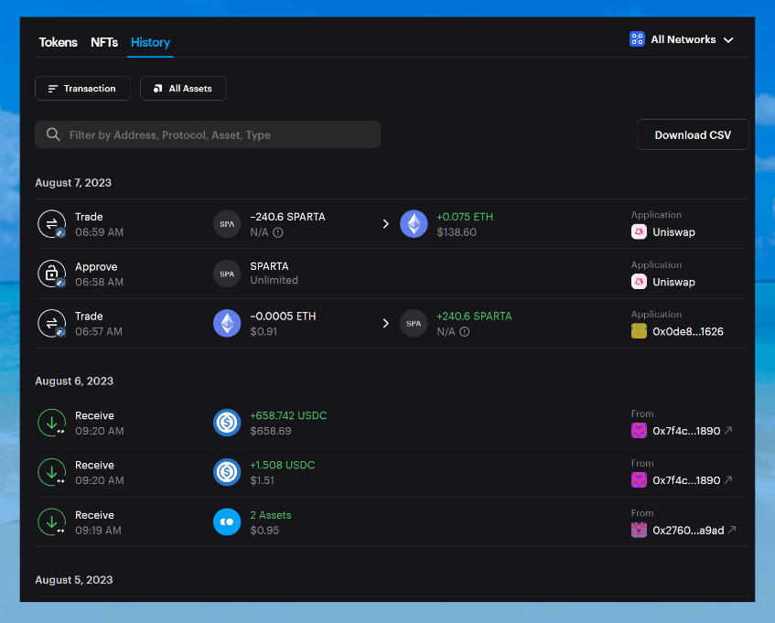
Task: Open the All Networks dropdown
Action: click(682, 39)
